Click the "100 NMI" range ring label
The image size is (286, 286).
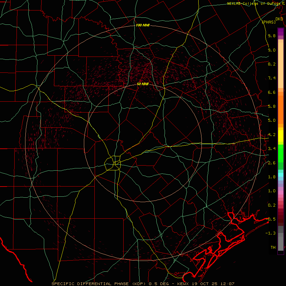[143, 25]
